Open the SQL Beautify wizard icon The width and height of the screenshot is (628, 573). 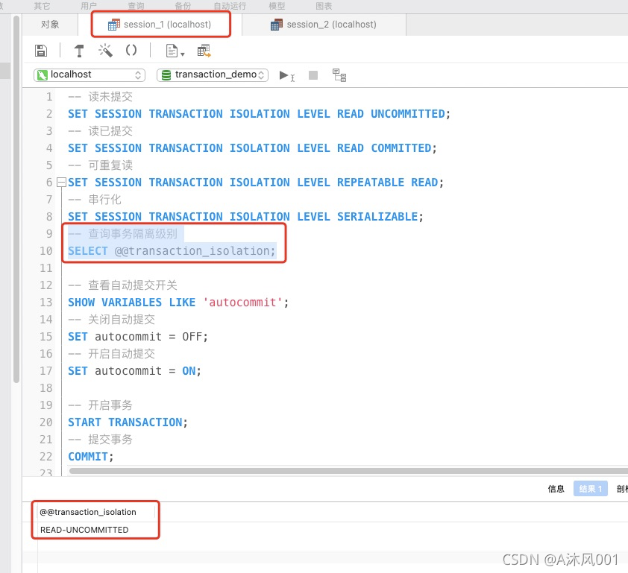(x=105, y=50)
